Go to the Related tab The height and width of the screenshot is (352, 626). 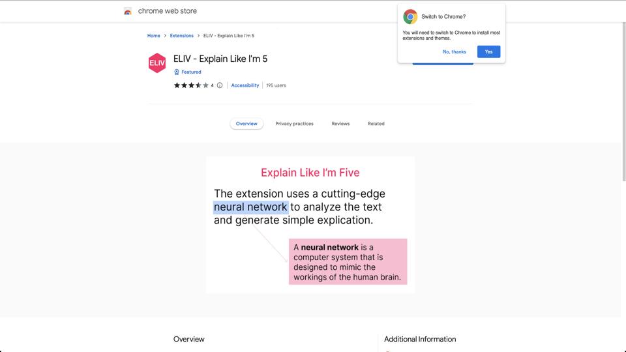point(376,124)
